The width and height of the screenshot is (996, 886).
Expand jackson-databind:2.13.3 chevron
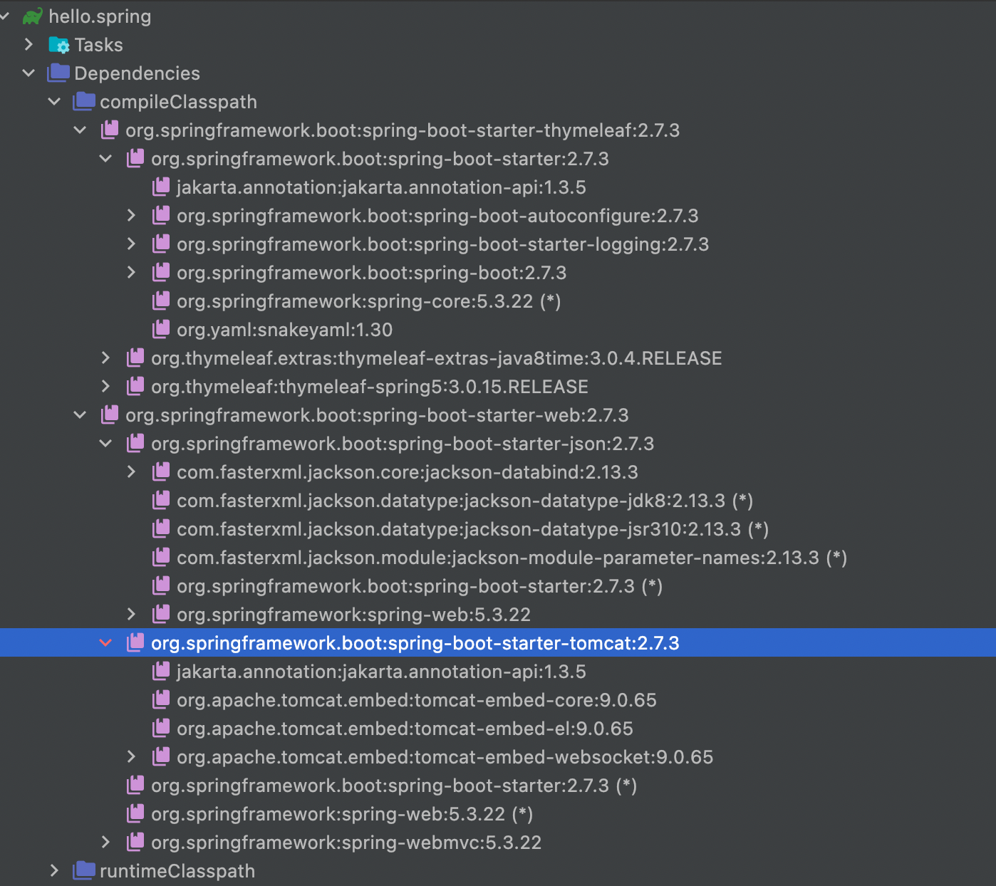click(x=131, y=471)
